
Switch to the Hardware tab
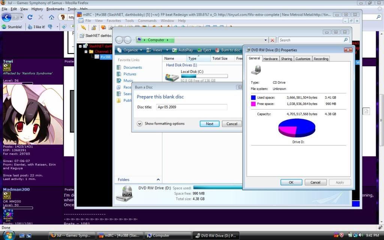point(270,59)
